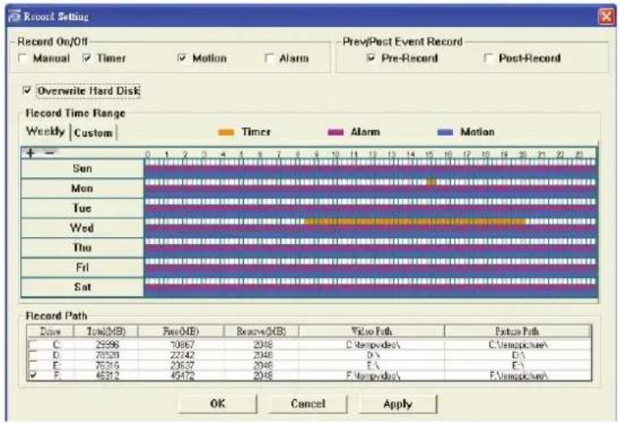Select the blue Motion legend swatch
620x423 pixels.
[446, 132]
